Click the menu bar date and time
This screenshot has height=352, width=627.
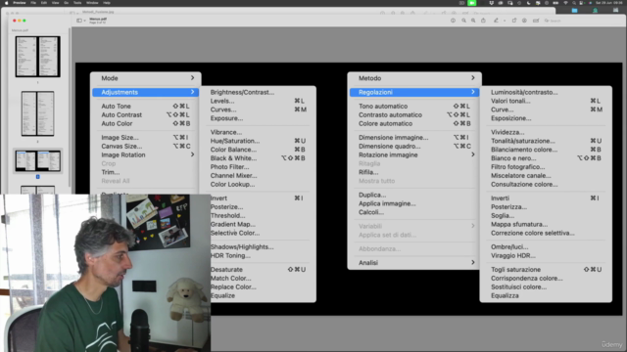[609, 3]
